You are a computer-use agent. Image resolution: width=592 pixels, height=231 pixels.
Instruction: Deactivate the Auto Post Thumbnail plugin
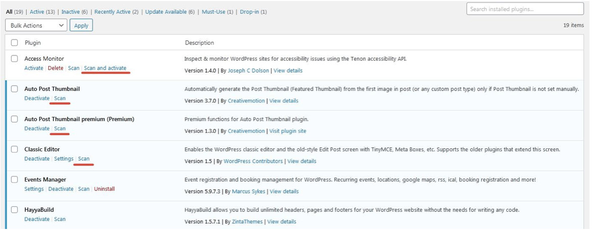pyautogui.click(x=37, y=98)
